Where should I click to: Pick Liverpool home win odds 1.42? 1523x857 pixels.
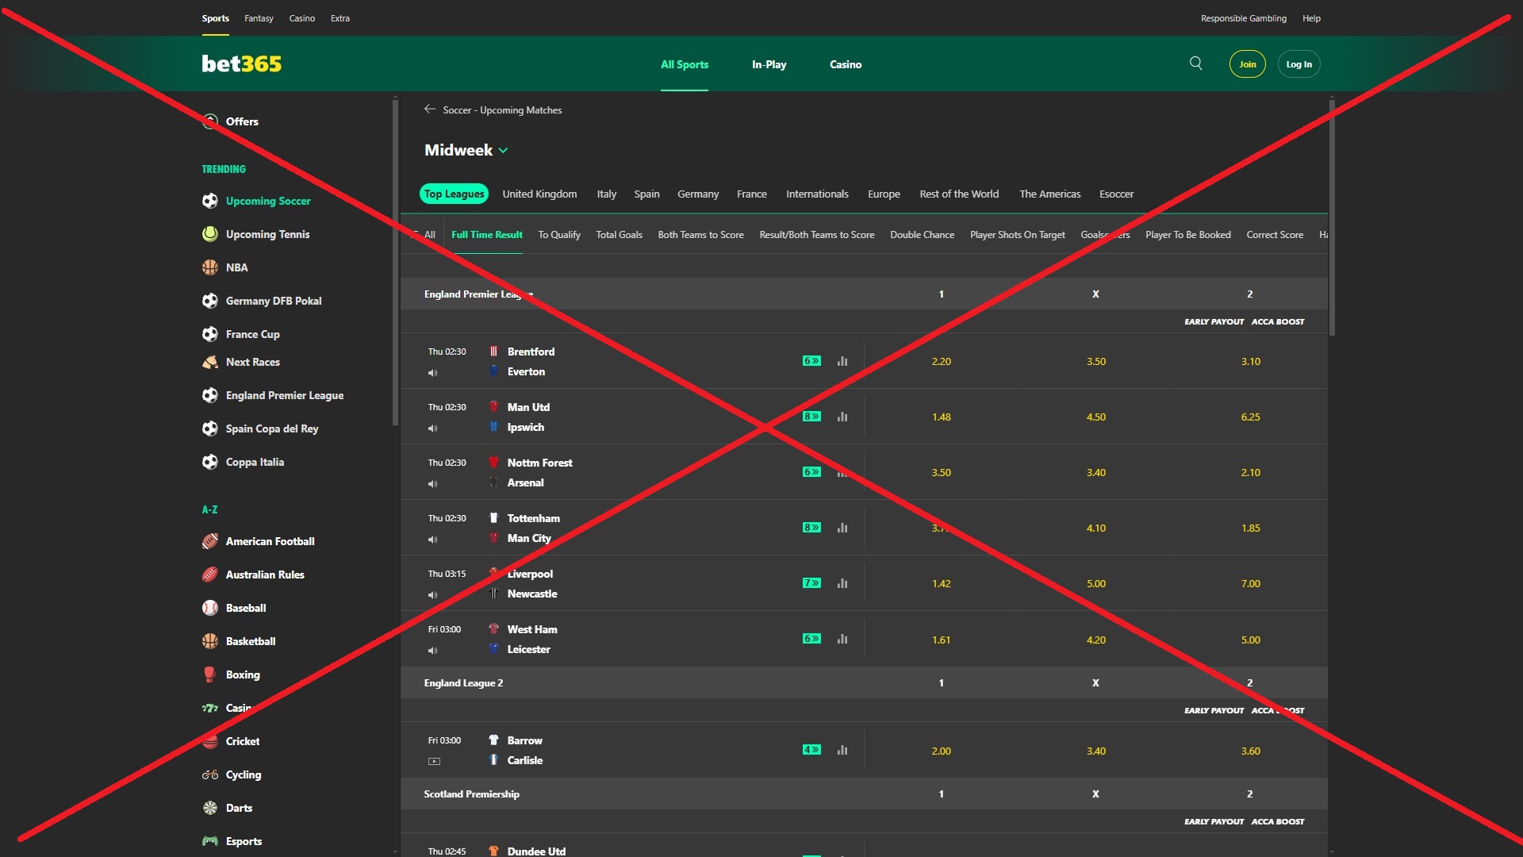[x=941, y=583]
